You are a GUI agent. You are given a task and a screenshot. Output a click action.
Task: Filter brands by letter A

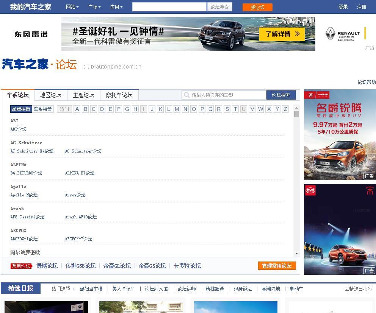pos(77,109)
